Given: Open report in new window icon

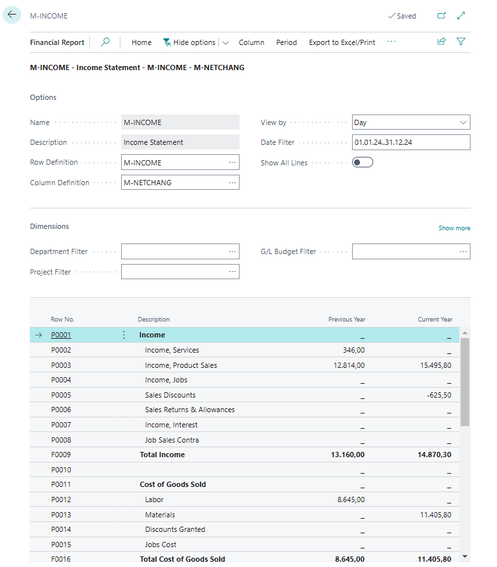Looking at the screenshot, I should [x=441, y=16].
